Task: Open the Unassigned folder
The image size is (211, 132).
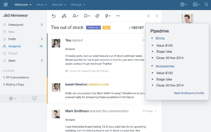Action: 23,24
